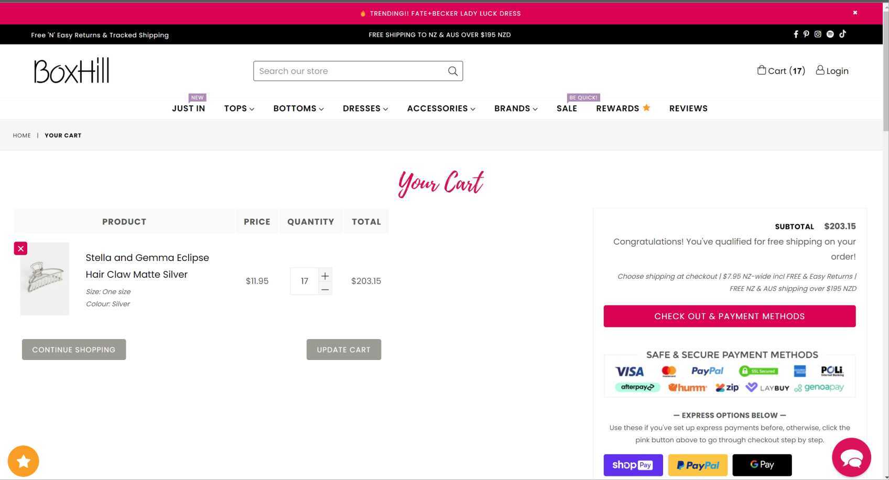The image size is (889, 480).
Task: Open the BoxHill Facebook page icon
Action: 796,34
